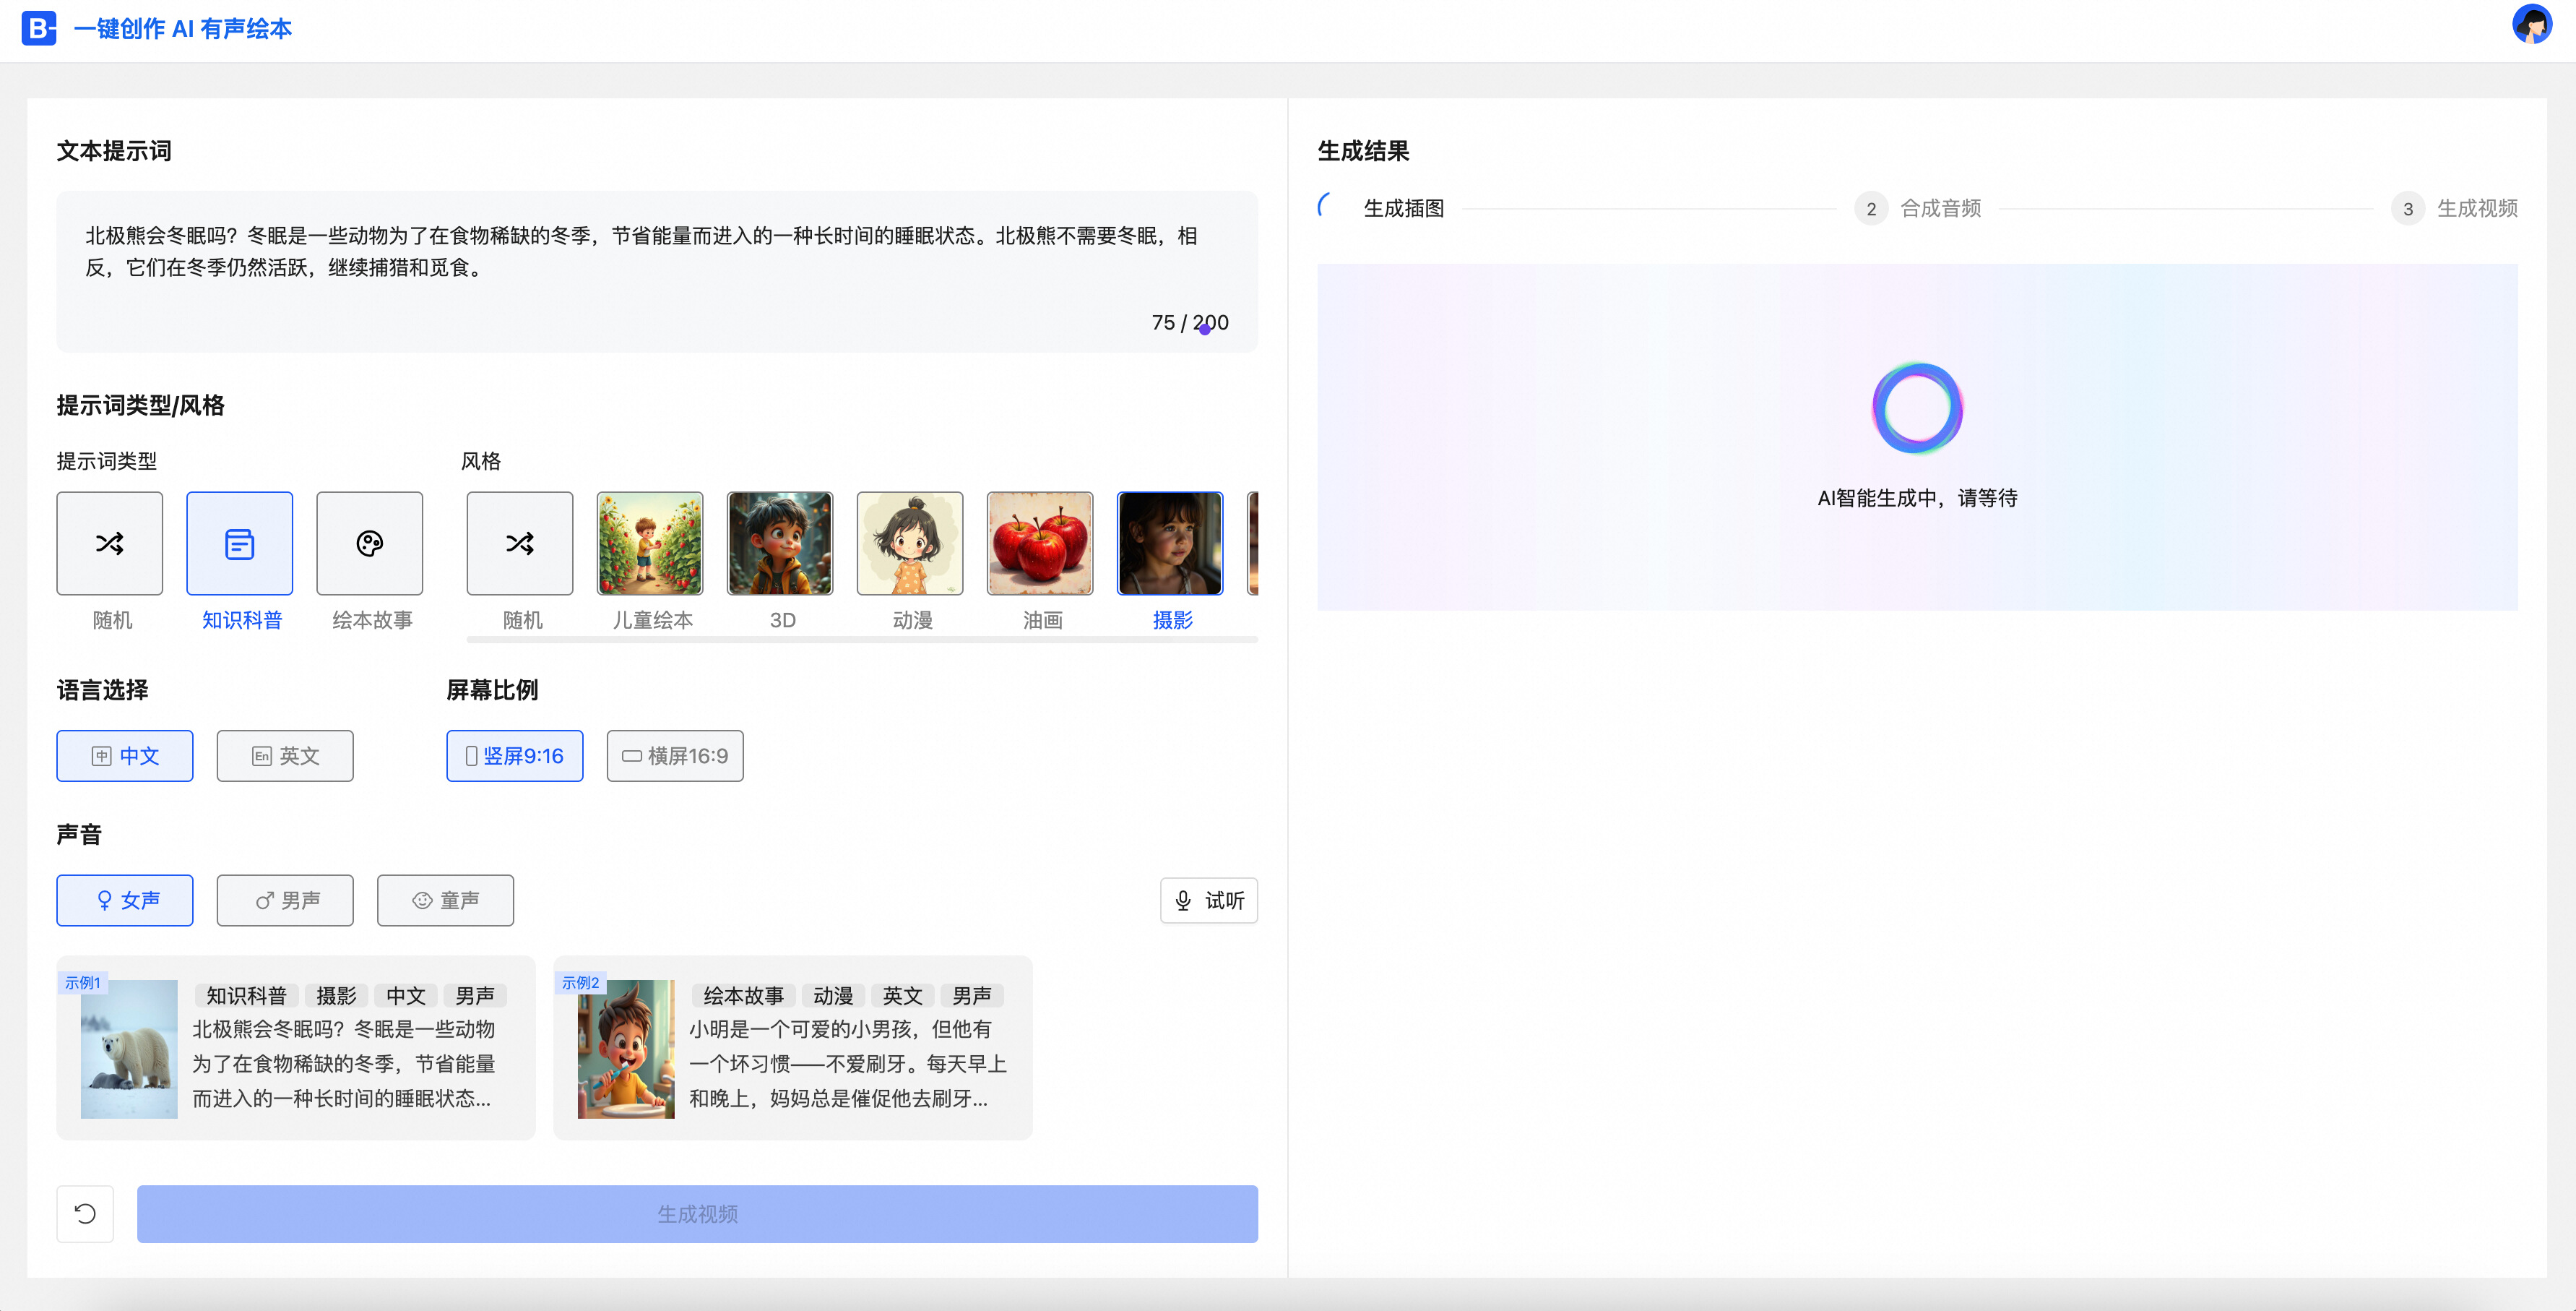
Task: Select the 儿童绘本 style thumbnail
Action: [x=649, y=543]
